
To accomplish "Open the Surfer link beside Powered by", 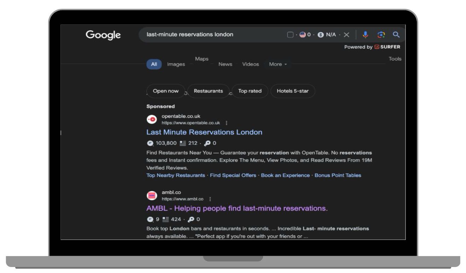I will pyautogui.click(x=387, y=47).
